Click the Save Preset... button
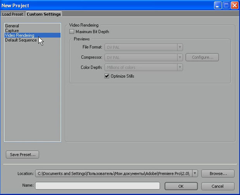Image resolution: width=240 pixels, height=195 pixels. click(x=22, y=154)
